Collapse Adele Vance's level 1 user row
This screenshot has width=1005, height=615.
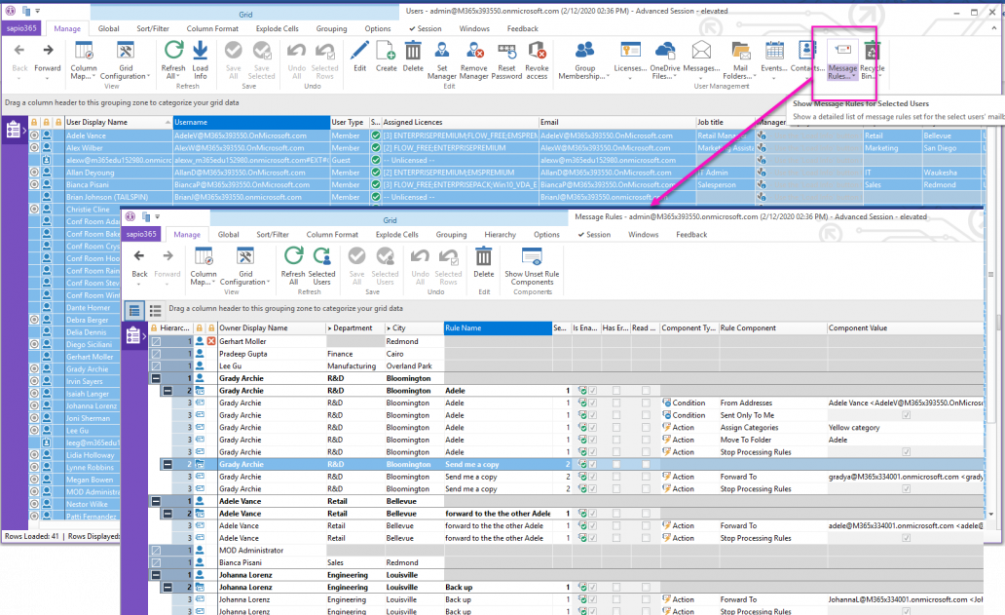coord(156,502)
